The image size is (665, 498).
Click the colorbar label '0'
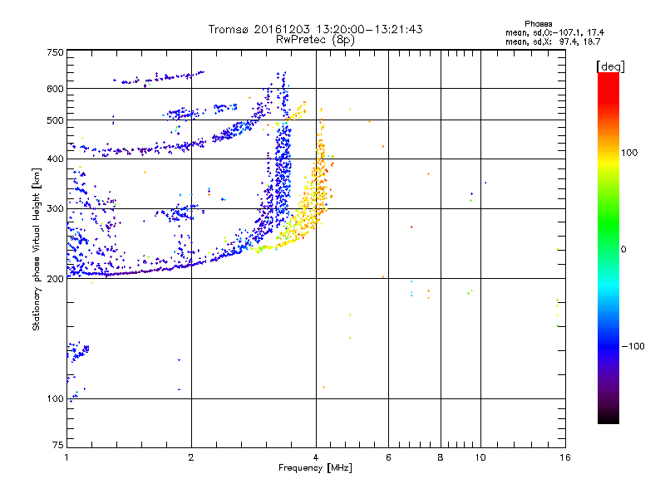click(x=623, y=250)
